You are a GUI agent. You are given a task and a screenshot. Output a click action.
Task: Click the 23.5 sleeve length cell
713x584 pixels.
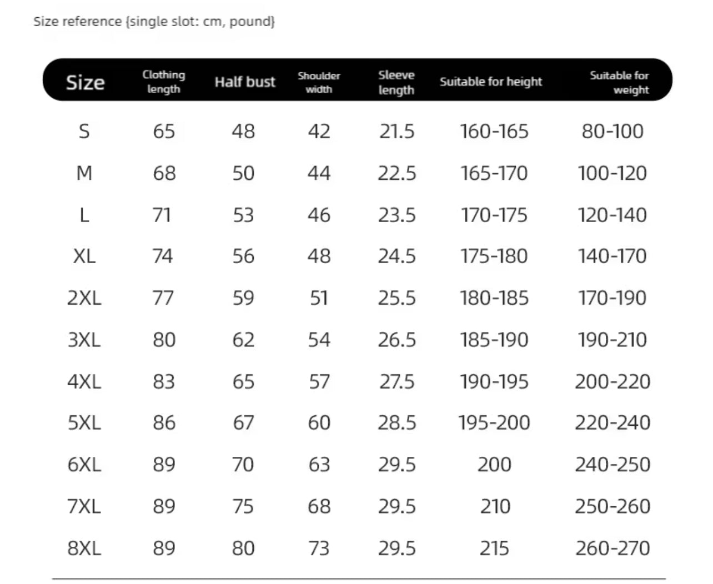(x=396, y=215)
